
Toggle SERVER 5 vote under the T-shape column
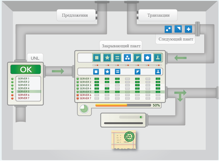[x=158, y=92]
